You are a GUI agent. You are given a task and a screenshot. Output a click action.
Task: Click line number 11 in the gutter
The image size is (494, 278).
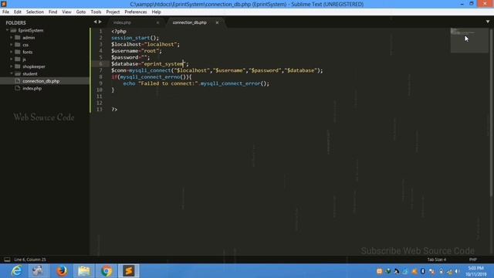[100, 97]
